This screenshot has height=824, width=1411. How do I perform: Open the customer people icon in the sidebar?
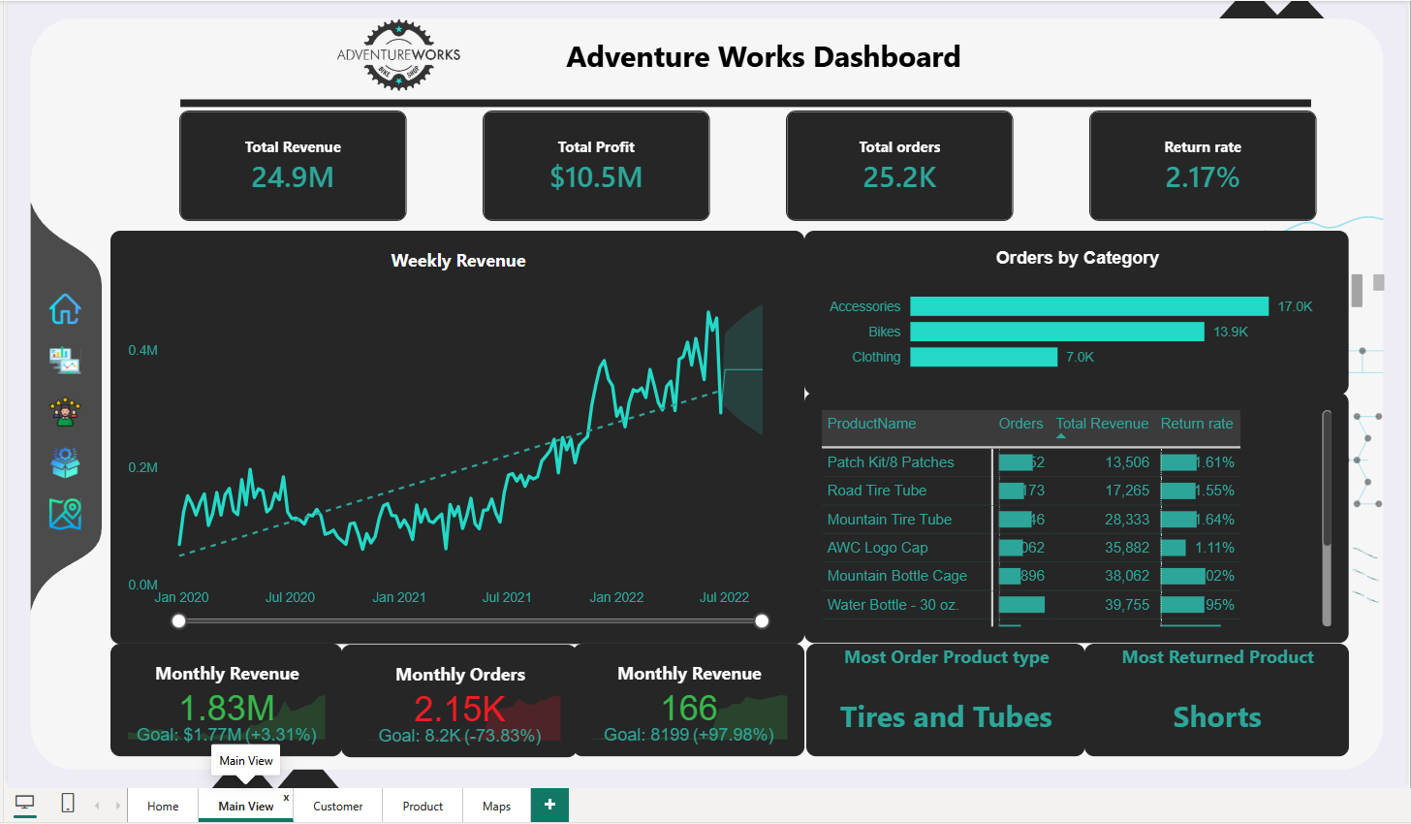[65, 412]
